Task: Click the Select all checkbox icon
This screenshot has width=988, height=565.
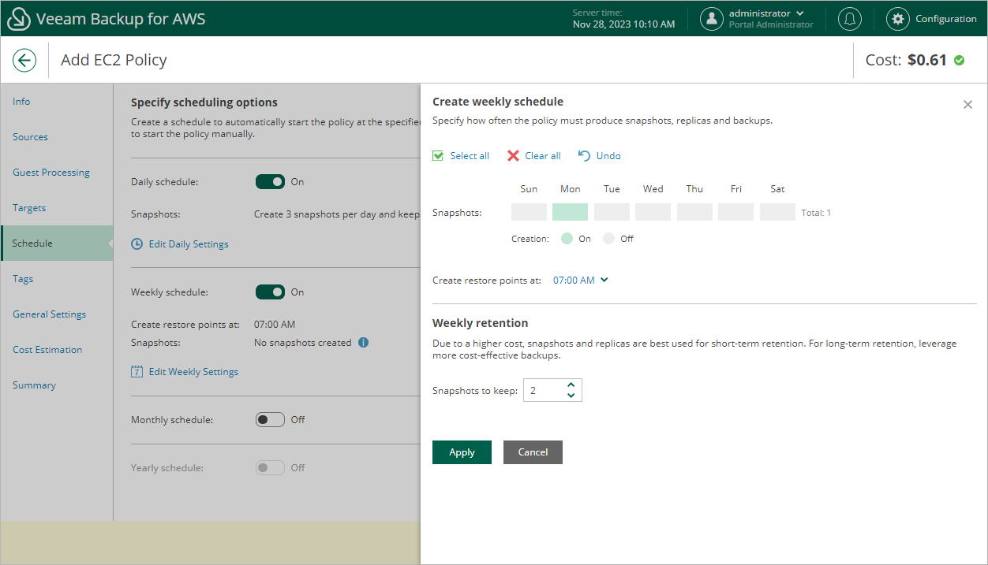Action: pyautogui.click(x=438, y=156)
